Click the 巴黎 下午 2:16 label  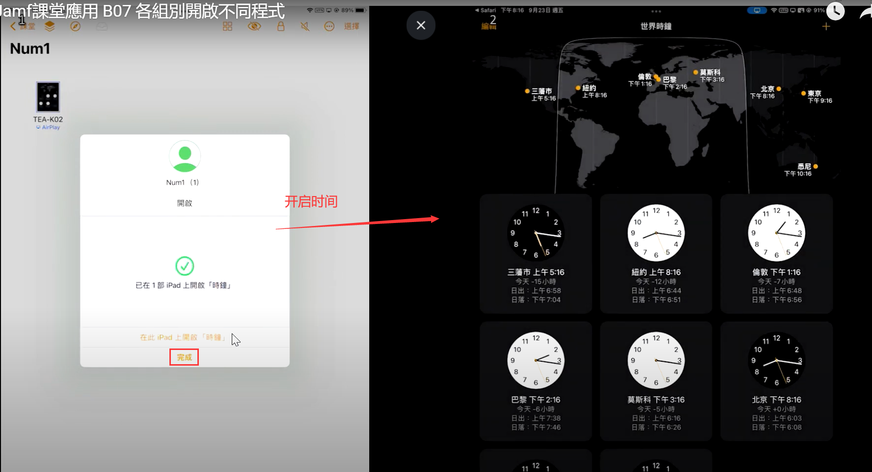[536, 399]
